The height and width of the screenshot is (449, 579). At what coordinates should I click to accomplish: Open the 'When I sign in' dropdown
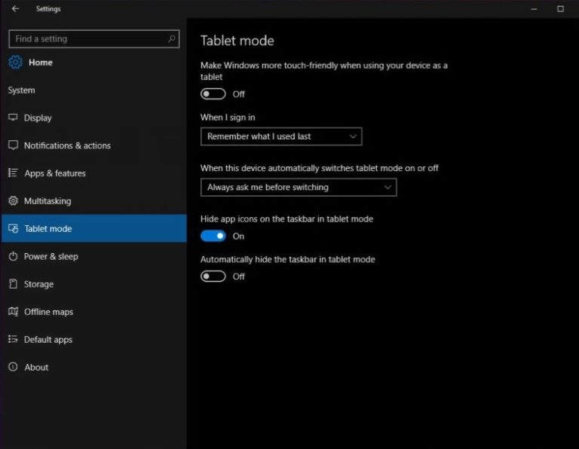pos(281,136)
